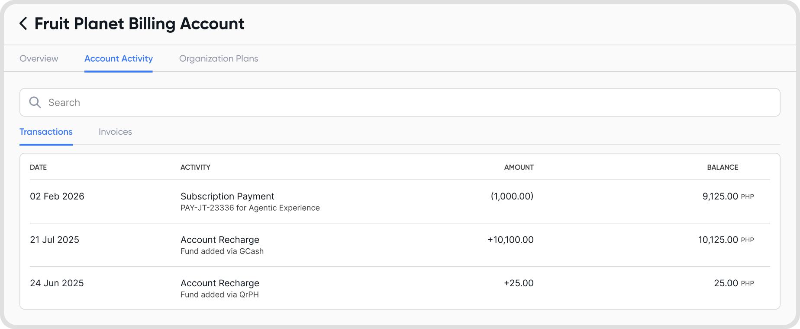Click the 02 Feb 2026 date
Image resolution: width=800 pixels, height=329 pixels.
pyautogui.click(x=57, y=196)
